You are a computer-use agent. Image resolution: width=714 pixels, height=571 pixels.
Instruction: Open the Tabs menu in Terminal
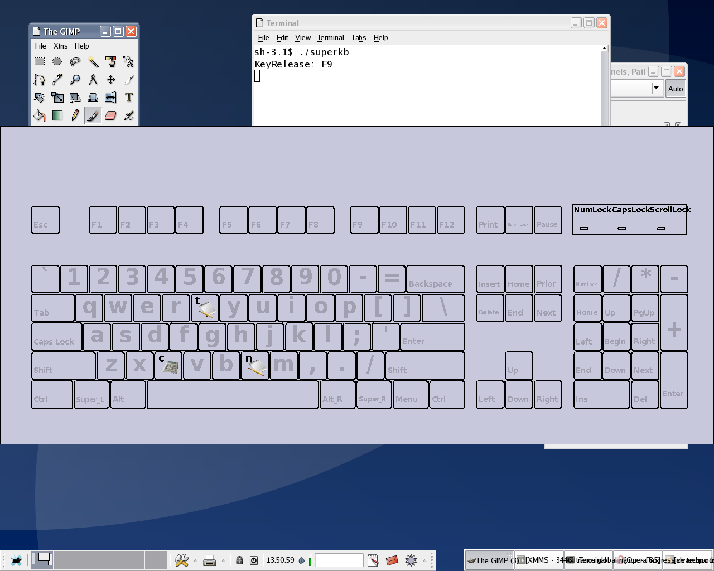tap(358, 38)
